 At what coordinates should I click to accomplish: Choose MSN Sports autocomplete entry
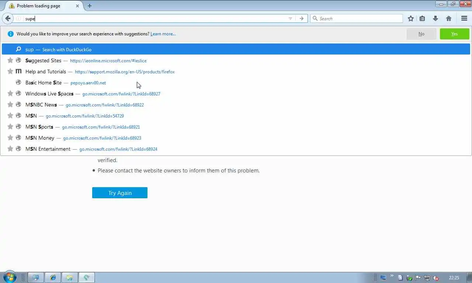(236, 127)
